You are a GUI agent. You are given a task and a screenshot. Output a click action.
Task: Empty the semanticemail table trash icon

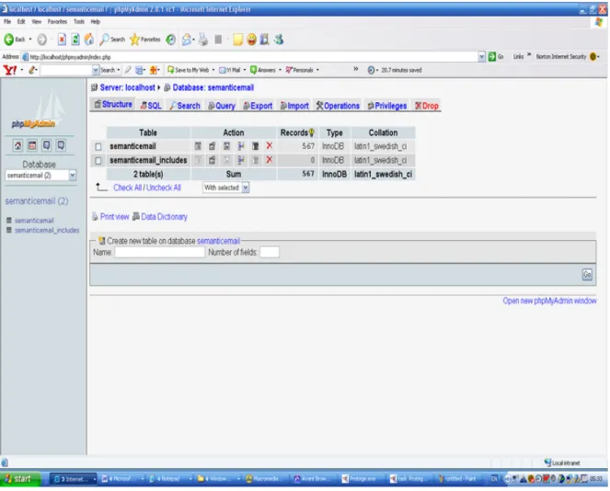[256, 146]
